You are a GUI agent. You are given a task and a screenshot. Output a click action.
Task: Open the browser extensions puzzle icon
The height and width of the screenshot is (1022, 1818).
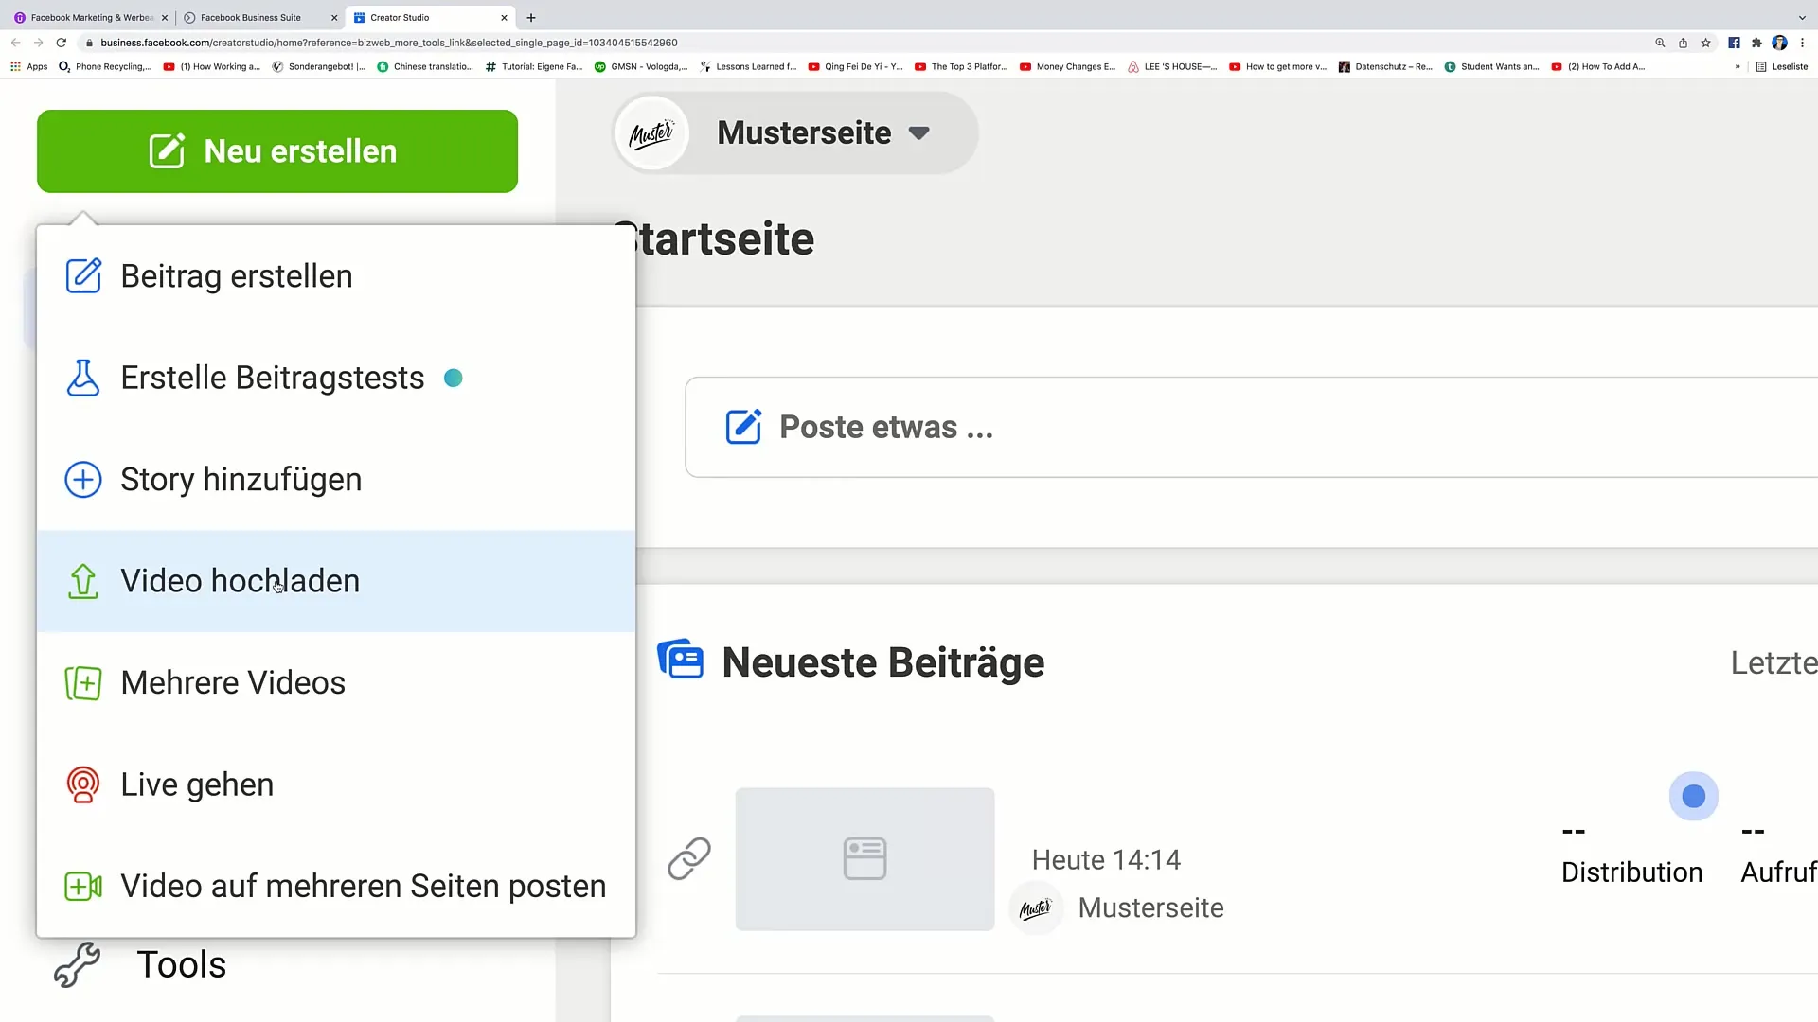(1756, 43)
